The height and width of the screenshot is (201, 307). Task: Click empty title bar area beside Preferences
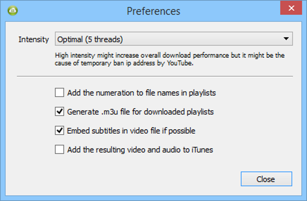229,11
